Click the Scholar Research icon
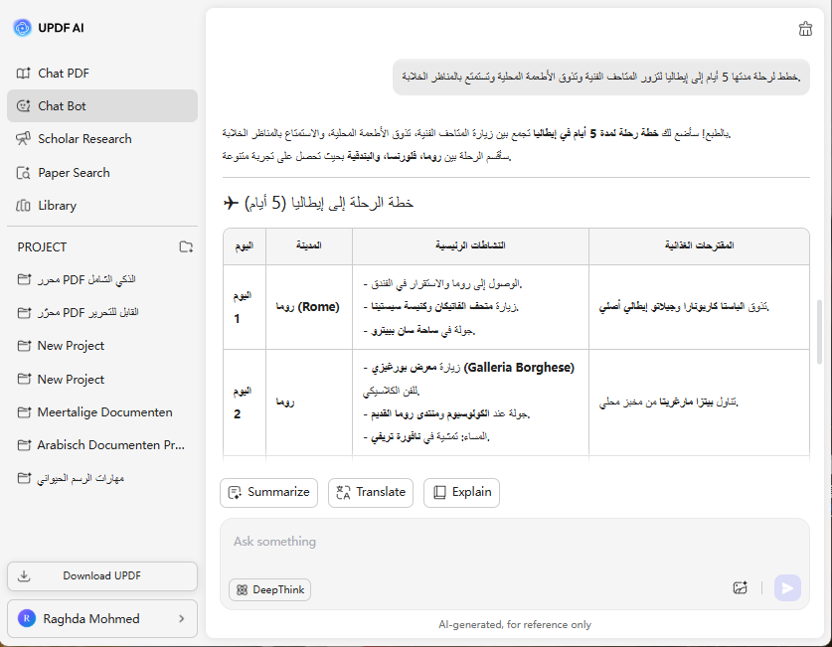The width and height of the screenshot is (832, 647). (x=23, y=139)
